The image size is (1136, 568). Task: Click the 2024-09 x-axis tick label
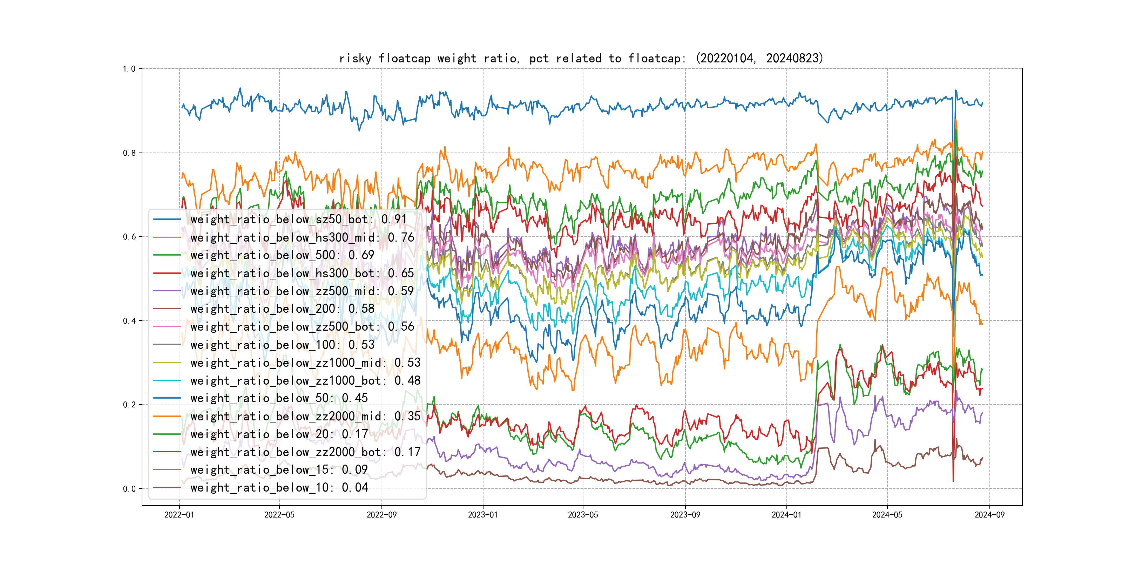(989, 515)
